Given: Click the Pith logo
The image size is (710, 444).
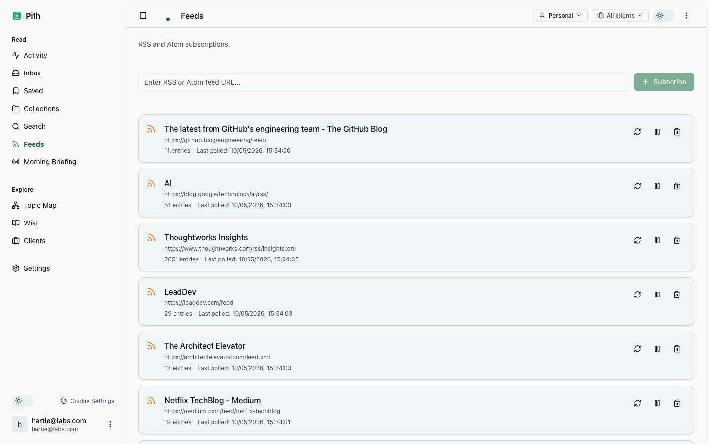Looking at the screenshot, I should [x=17, y=16].
